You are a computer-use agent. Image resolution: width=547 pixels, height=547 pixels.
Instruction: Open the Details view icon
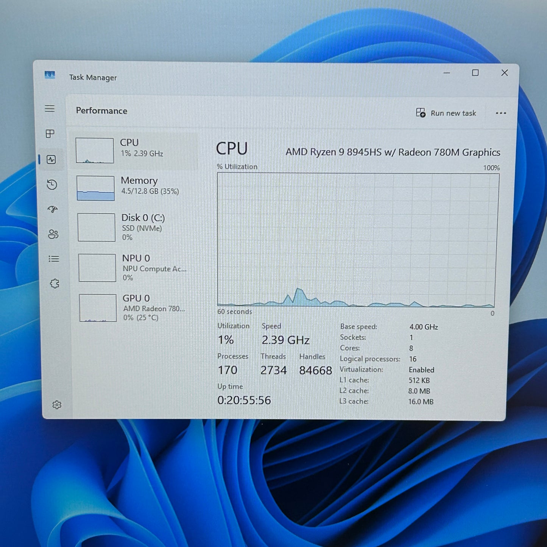pos(54,259)
